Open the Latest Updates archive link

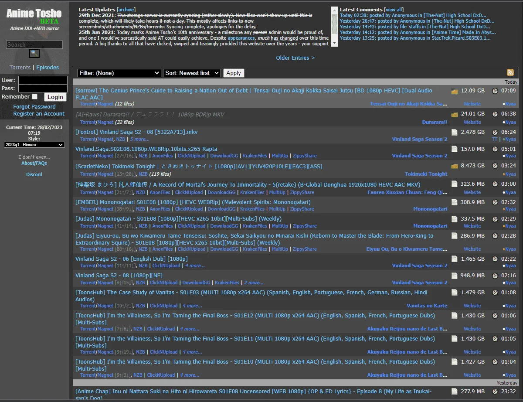(x=126, y=10)
